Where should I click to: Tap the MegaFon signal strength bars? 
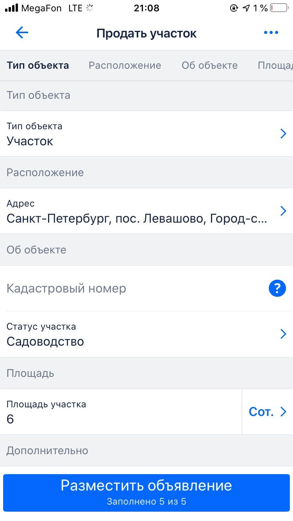[x=11, y=8]
